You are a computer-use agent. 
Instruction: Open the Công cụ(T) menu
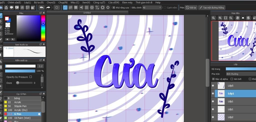point(99,2)
